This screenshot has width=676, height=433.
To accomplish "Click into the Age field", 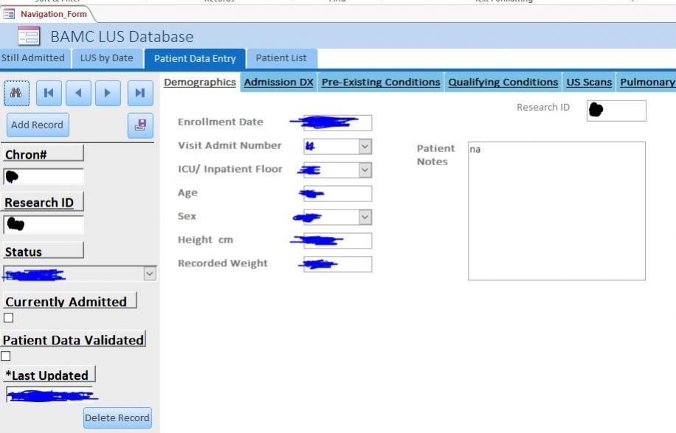I will tap(337, 193).
